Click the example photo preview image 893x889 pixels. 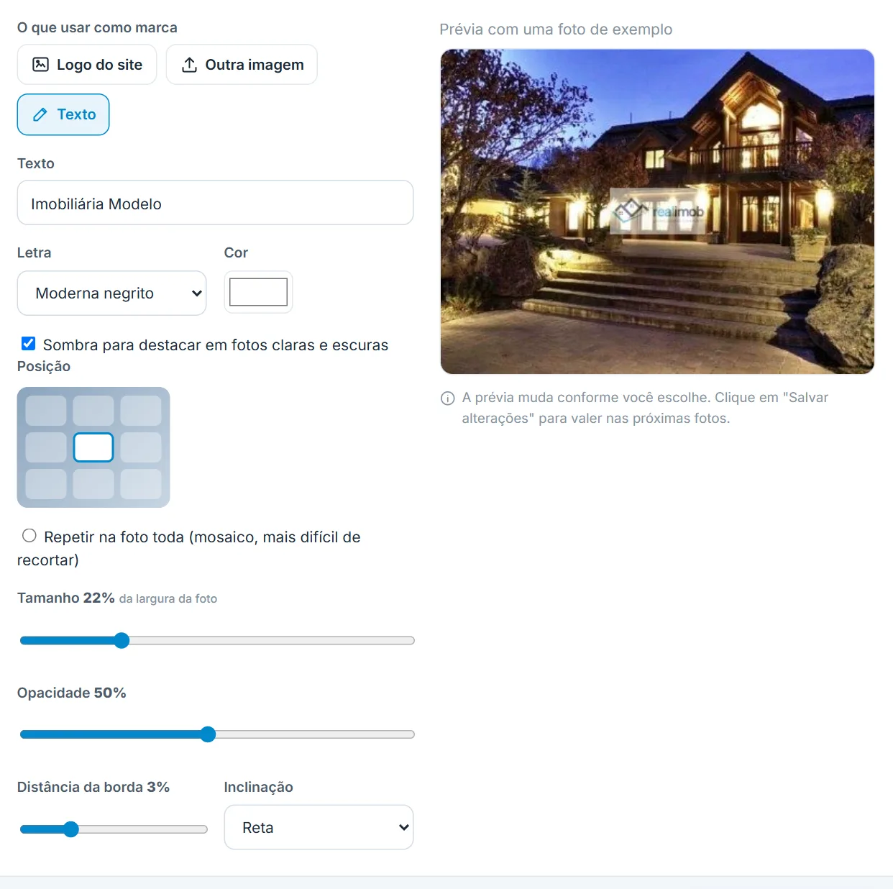tap(657, 211)
